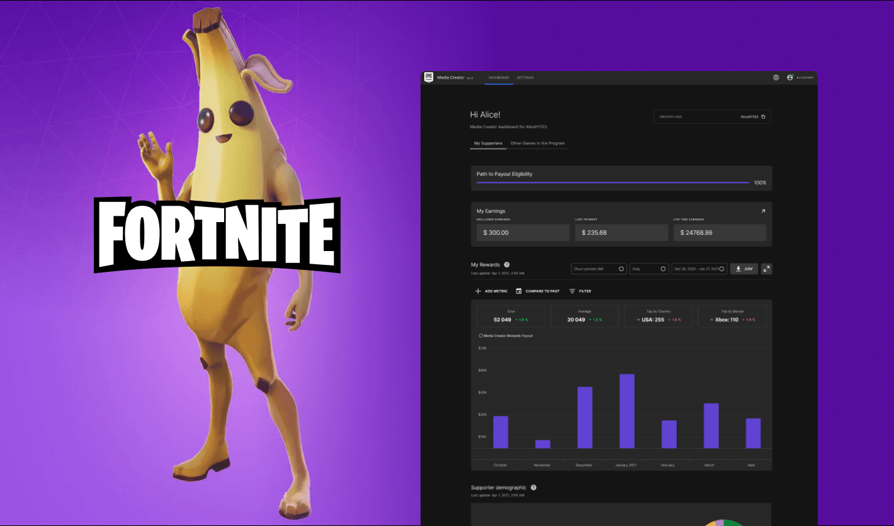Click the Supporter demographic help icon

click(533, 488)
